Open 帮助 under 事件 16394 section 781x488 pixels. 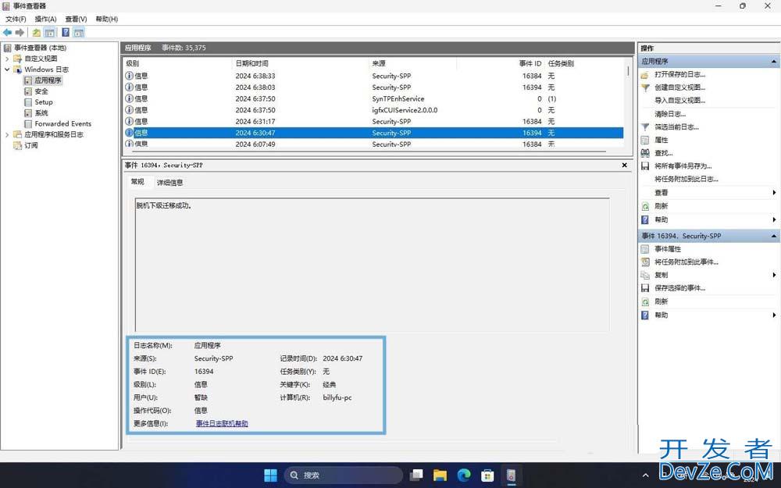[661, 315]
